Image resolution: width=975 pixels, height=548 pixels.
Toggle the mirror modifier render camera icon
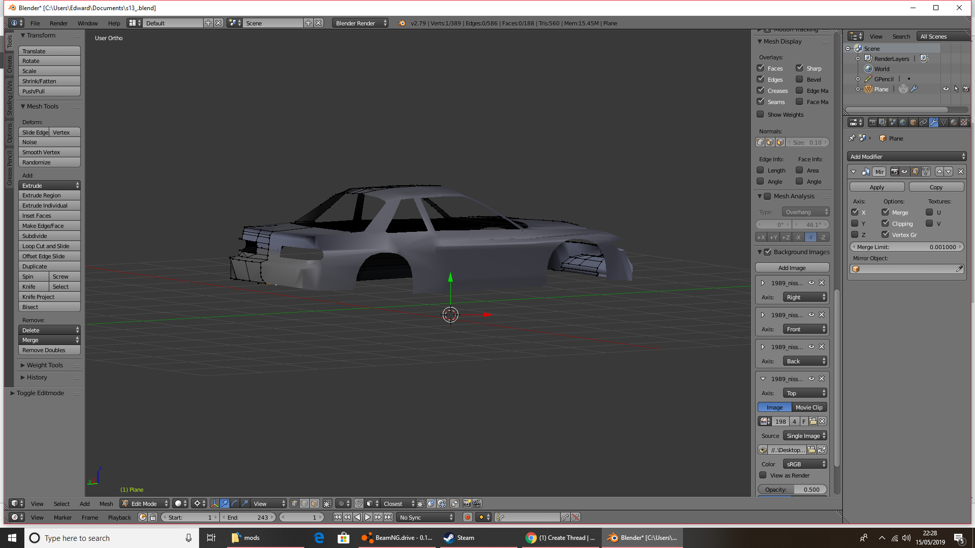[894, 172]
